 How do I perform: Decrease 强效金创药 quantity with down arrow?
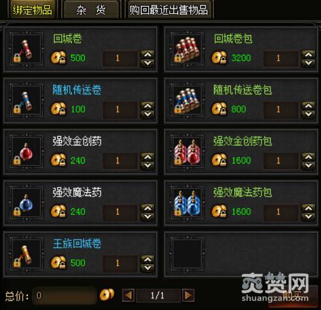[x=147, y=165]
